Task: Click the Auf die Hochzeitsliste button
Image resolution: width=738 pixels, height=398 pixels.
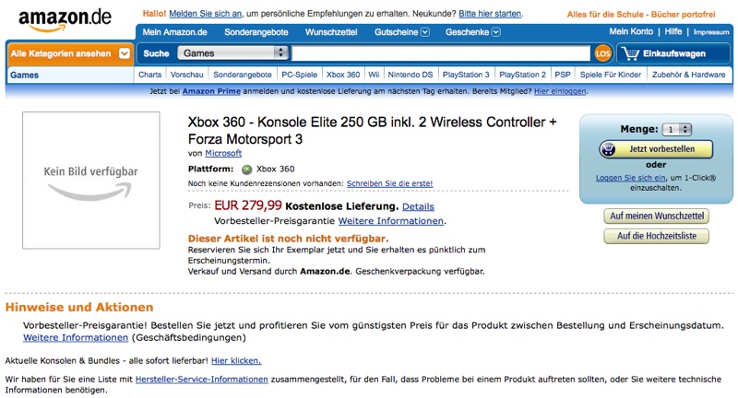Action: click(x=657, y=236)
